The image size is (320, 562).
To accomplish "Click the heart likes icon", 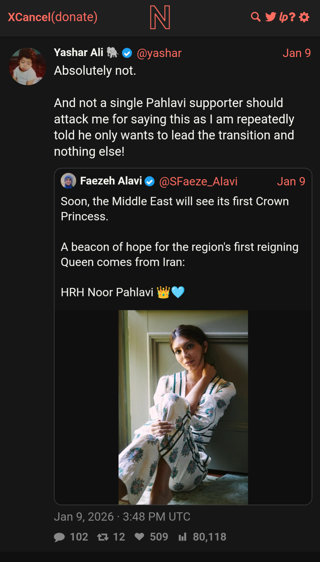I will [x=139, y=536].
